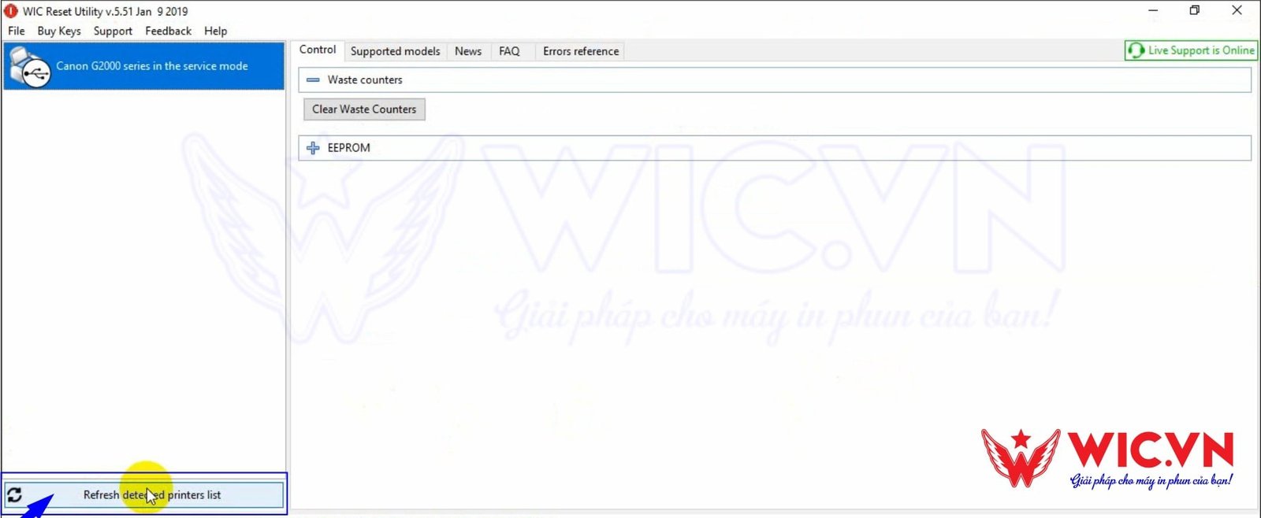Click the red WIC app icon in the title bar

[x=11, y=11]
